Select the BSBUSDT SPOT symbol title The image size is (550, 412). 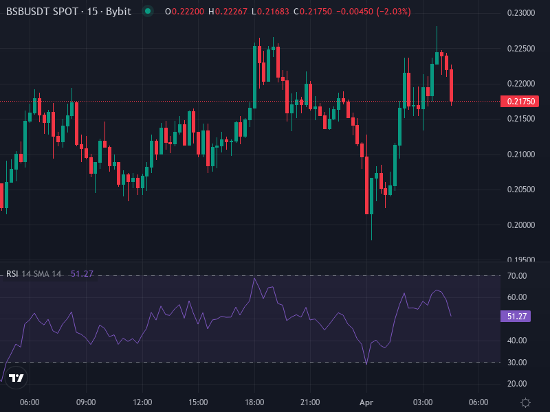(x=41, y=11)
